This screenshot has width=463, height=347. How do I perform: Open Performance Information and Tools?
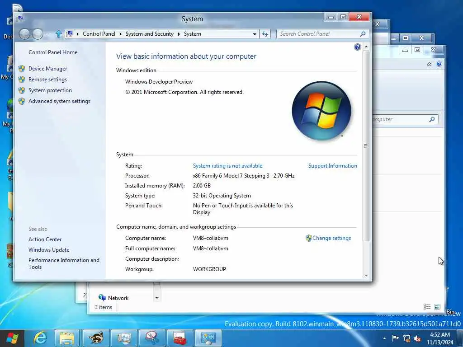click(64, 263)
